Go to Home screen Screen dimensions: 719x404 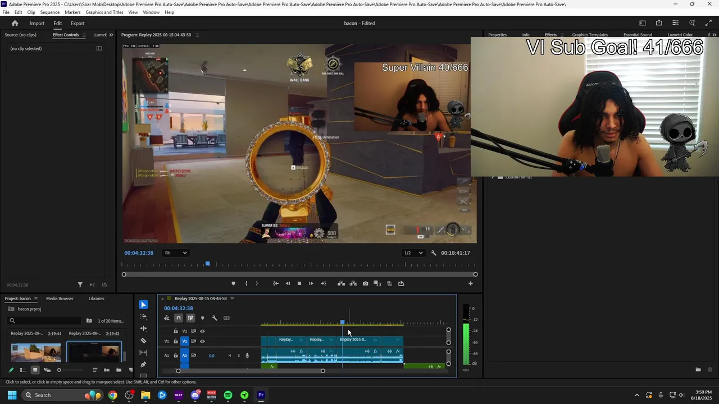(15, 23)
